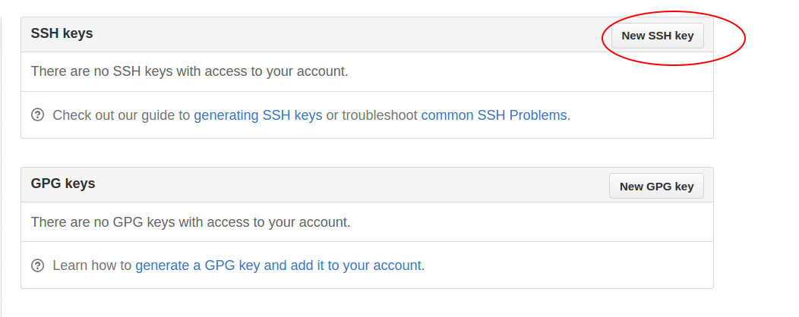Click the no GPG keys message text
The image size is (799, 317).
191,222
